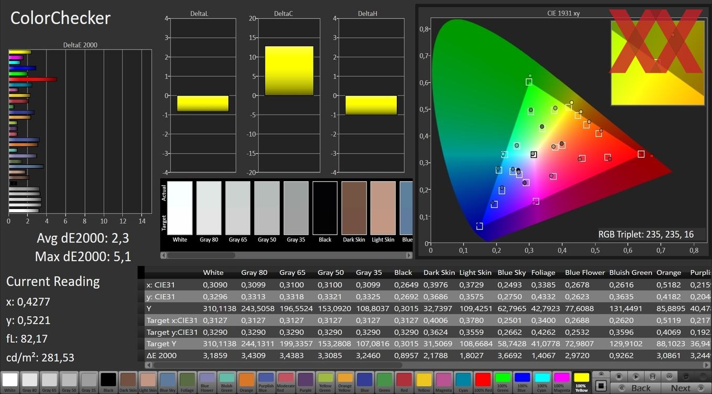Viewport: 712px width, 394px height.
Task: Pick Light Skin swatch in bottom strip
Action: pos(148,382)
